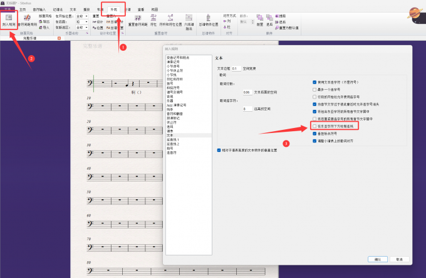Open the 音符输入 ribbon tab

[39, 10]
